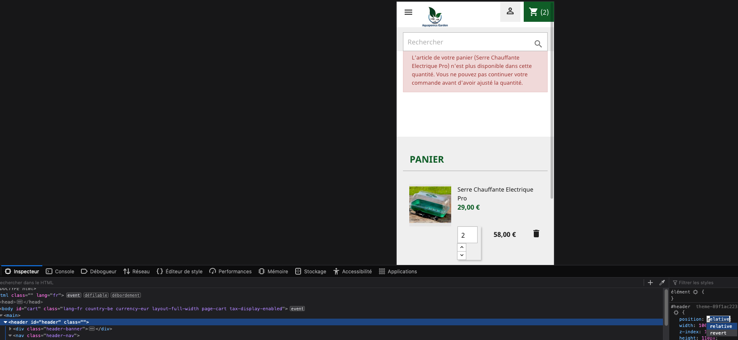Open the shopping cart (2) button
Image resolution: width=738 pixels, height=340 pixels.
539,12
